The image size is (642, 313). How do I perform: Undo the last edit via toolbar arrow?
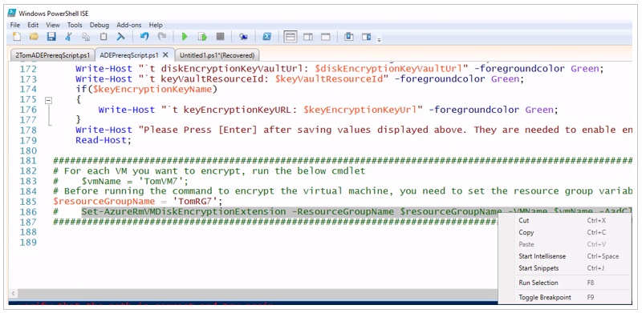[144, 37]
